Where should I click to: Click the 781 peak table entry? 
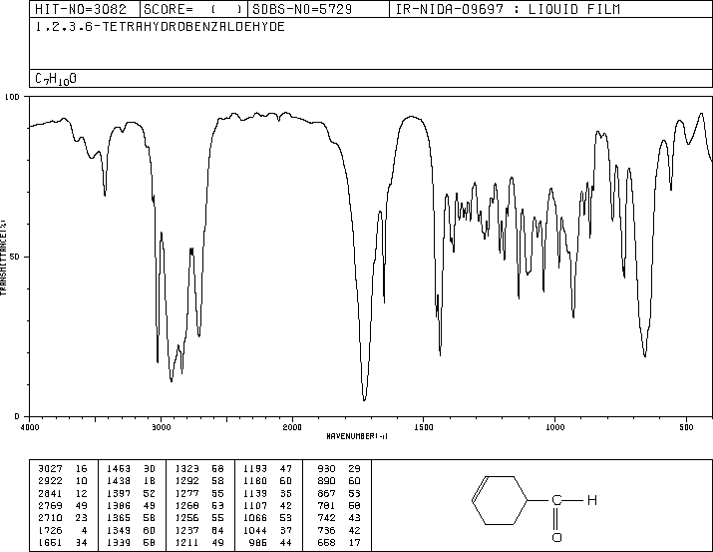pyautogui.click(x=326, y=505)
